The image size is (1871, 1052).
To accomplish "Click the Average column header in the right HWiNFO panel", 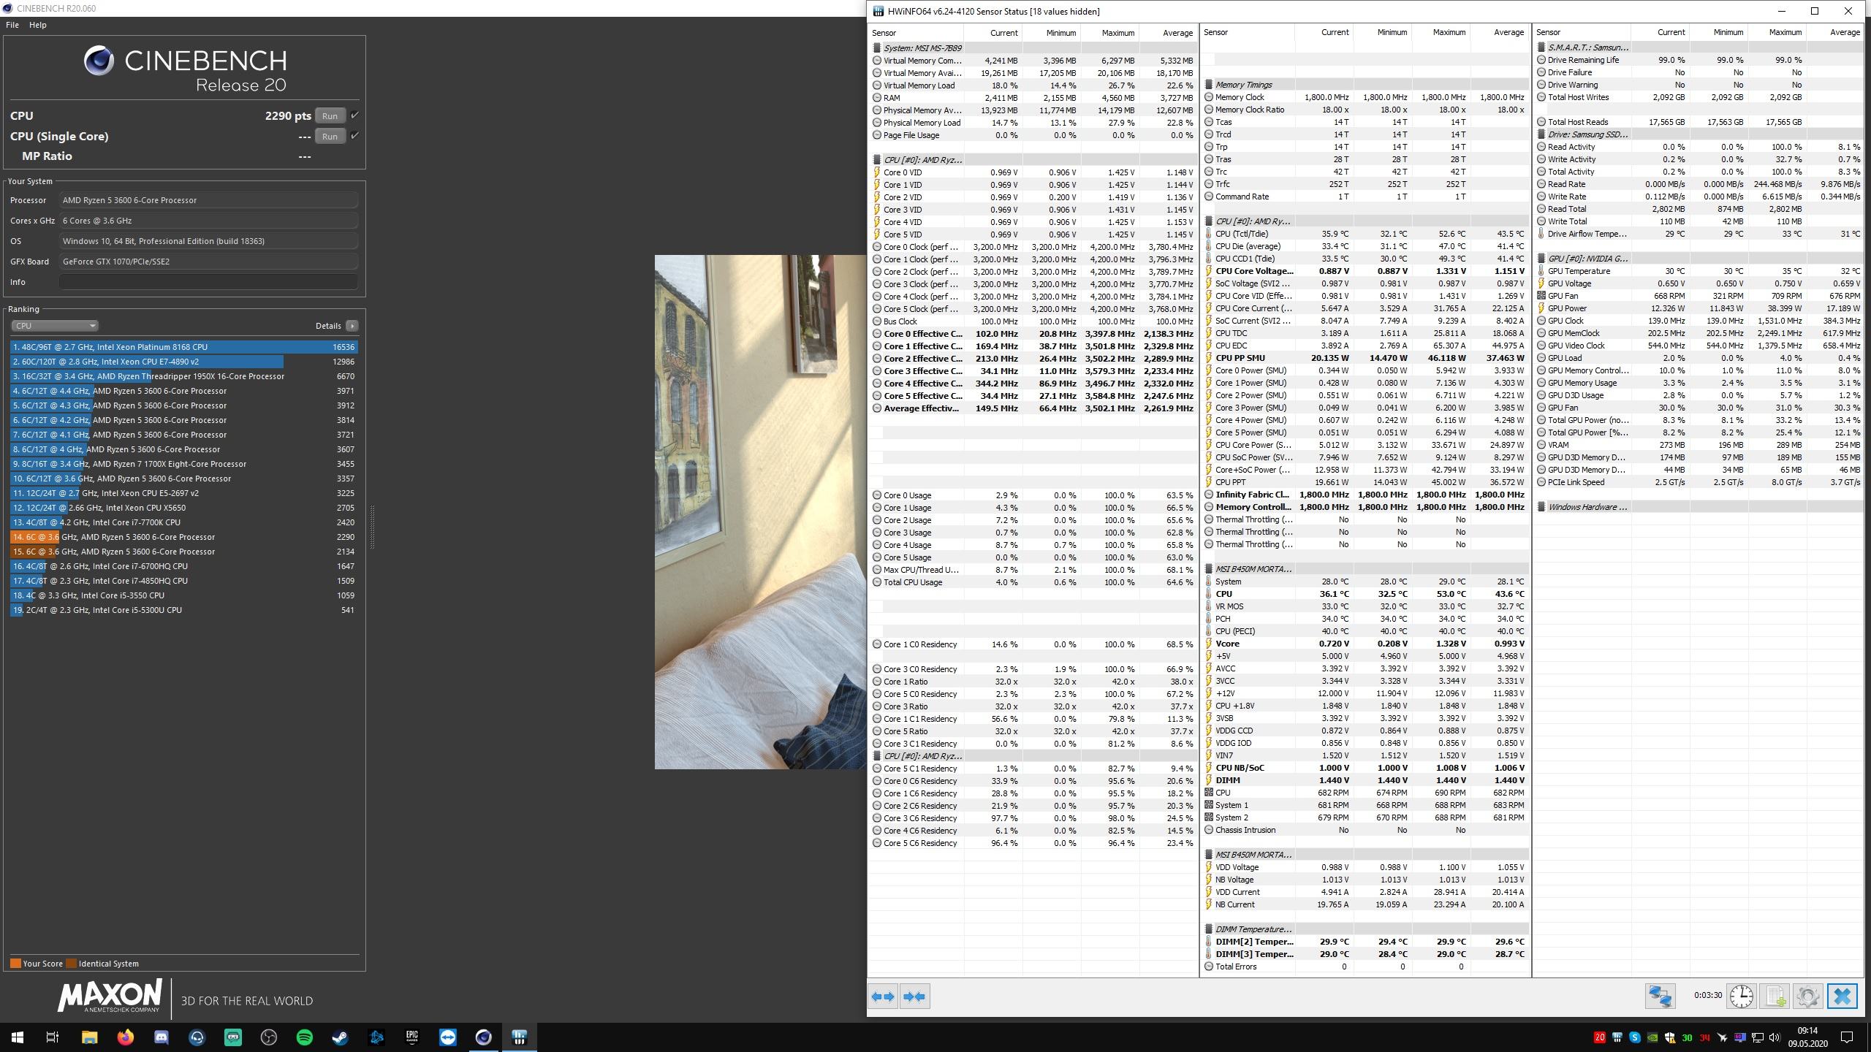I will tap(1834, 33).
